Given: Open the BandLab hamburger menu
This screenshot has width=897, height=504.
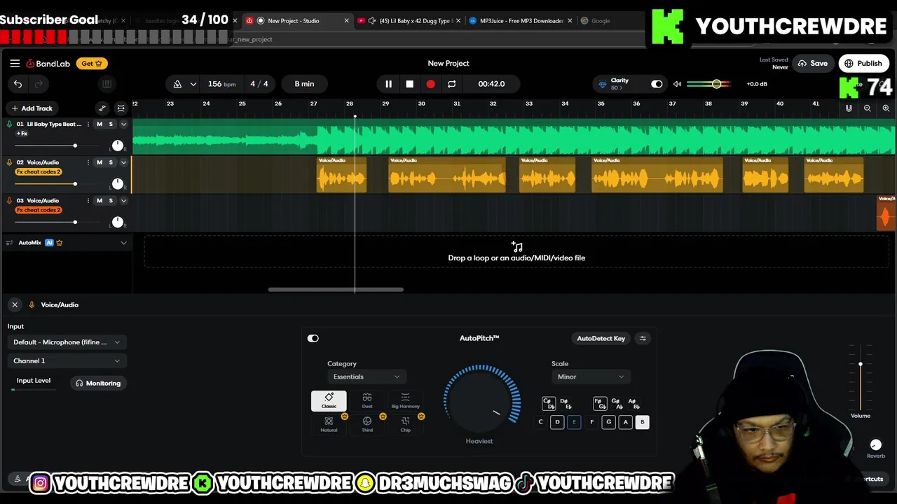Looking at the screenshot, I should tap(15, 63).
